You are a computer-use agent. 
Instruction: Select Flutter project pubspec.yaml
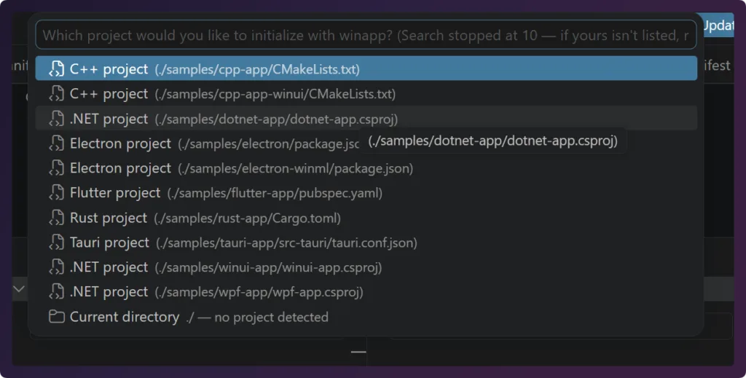pos(366,192)
